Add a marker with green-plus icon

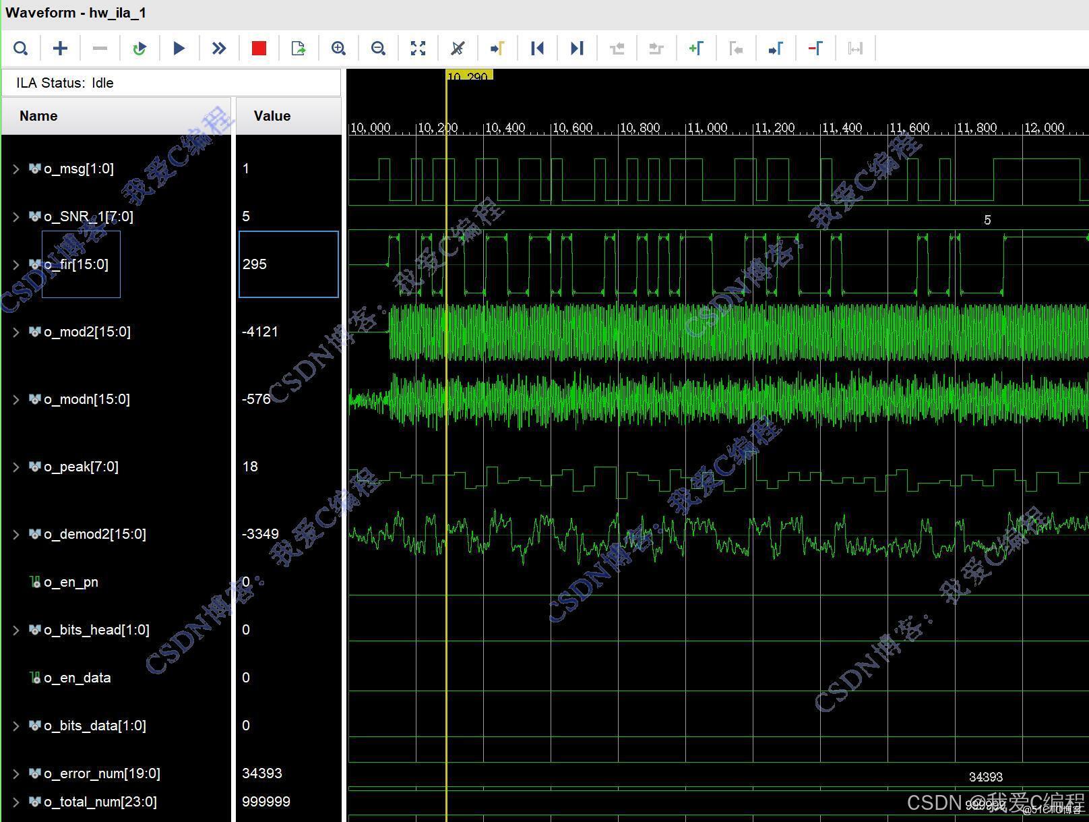696,49
